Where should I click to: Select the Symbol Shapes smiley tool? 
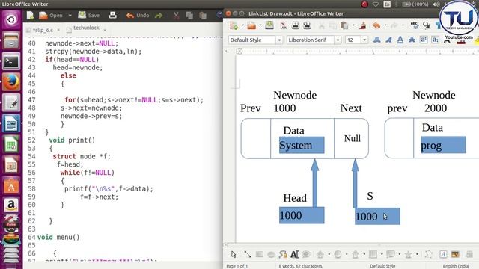point(338,254)
